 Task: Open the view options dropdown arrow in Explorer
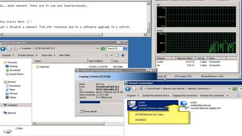pos(112,55)
